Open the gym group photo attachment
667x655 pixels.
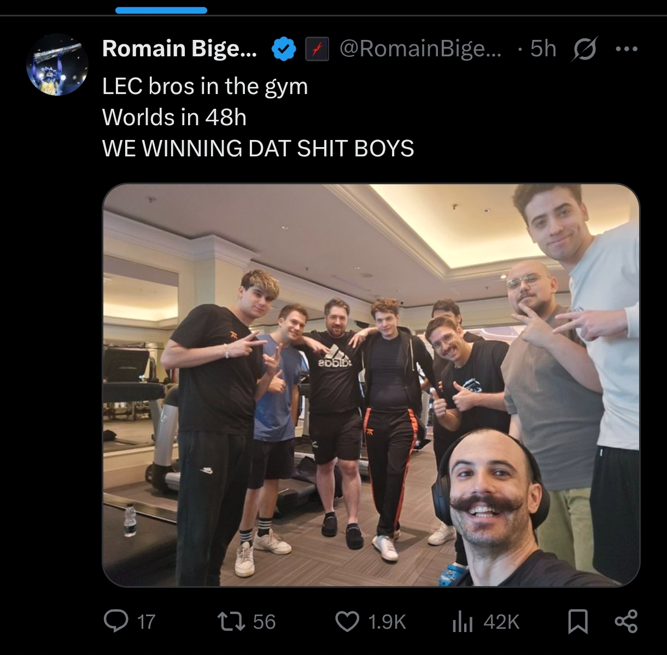point(371,385)
